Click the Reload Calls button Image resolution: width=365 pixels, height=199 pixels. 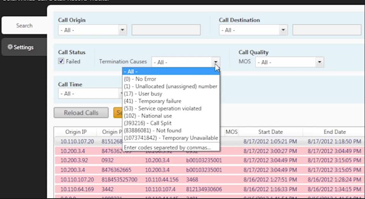click(x=81, y=113)
